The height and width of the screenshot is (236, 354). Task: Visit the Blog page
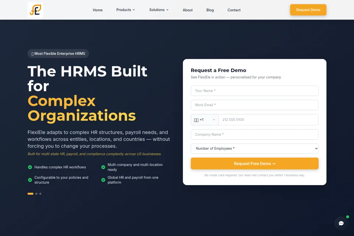coord(210,10)
